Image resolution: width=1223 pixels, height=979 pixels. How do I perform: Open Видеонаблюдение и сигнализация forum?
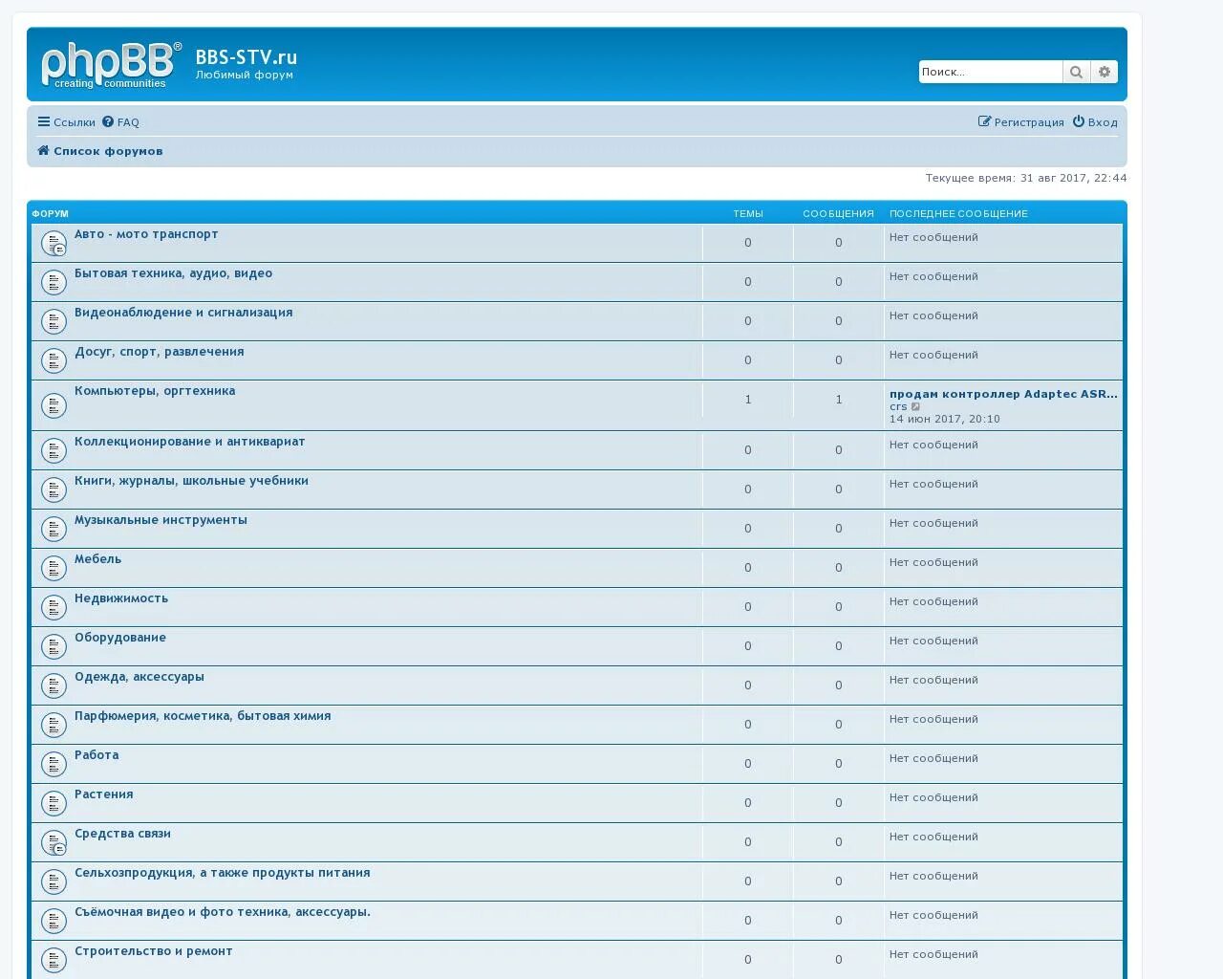point(183,313)
